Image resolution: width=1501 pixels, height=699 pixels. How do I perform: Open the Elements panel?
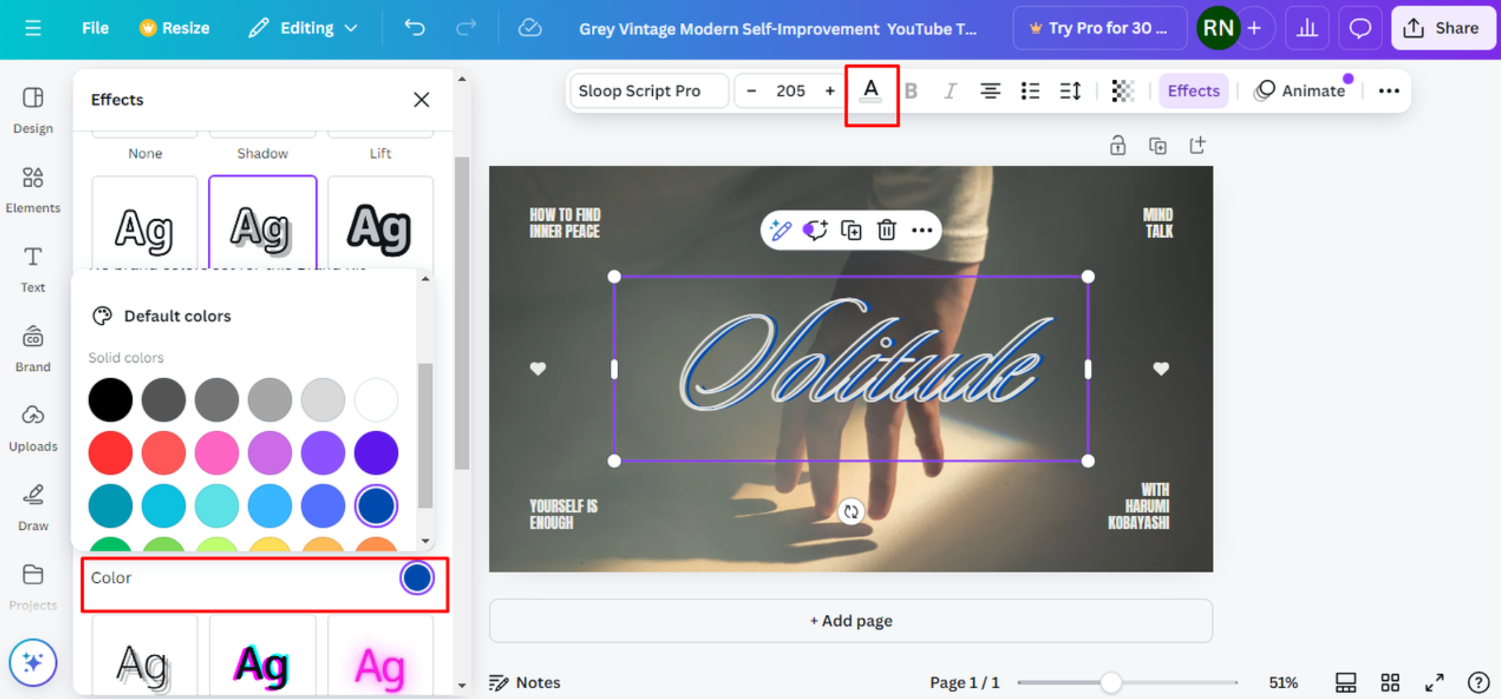point(33,189)
